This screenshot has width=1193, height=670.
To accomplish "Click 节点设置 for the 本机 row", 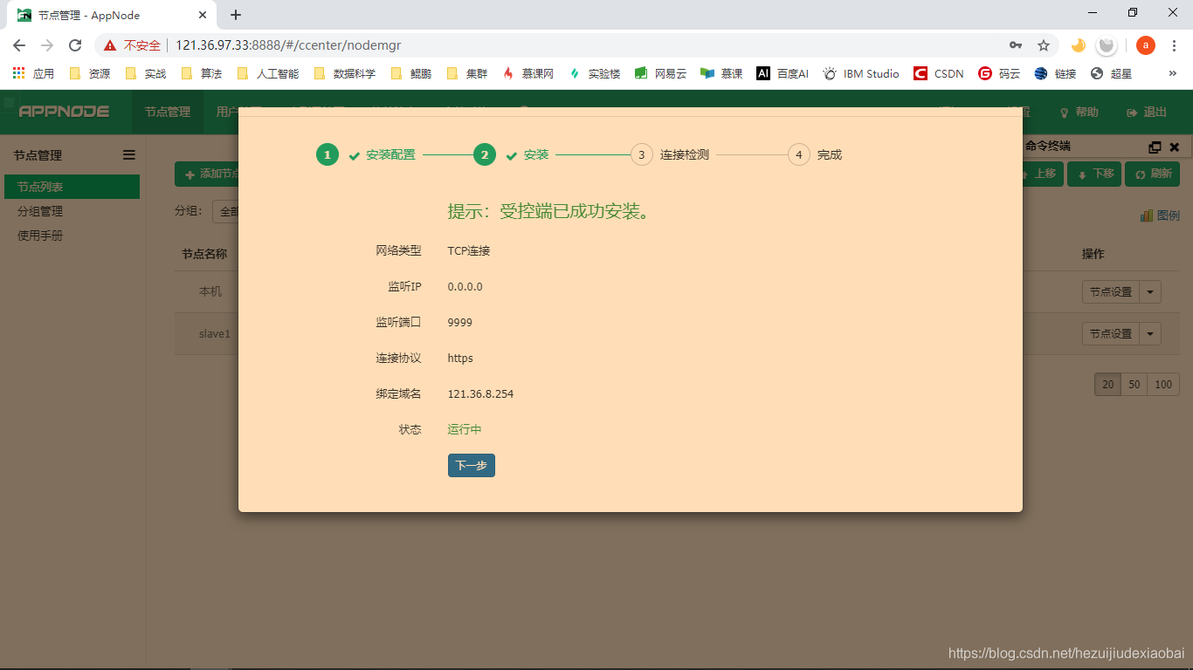I will pyautogui.click(x=1111, y=292).
